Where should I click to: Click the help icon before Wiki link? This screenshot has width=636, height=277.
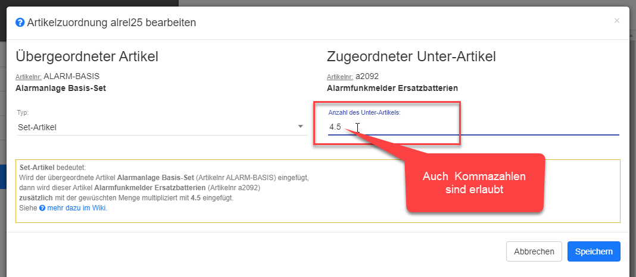click(42, 209)
